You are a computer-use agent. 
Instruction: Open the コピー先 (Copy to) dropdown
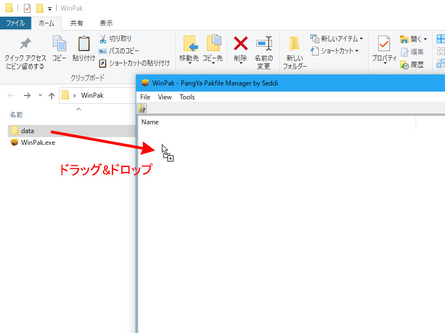tap(212, 49)
